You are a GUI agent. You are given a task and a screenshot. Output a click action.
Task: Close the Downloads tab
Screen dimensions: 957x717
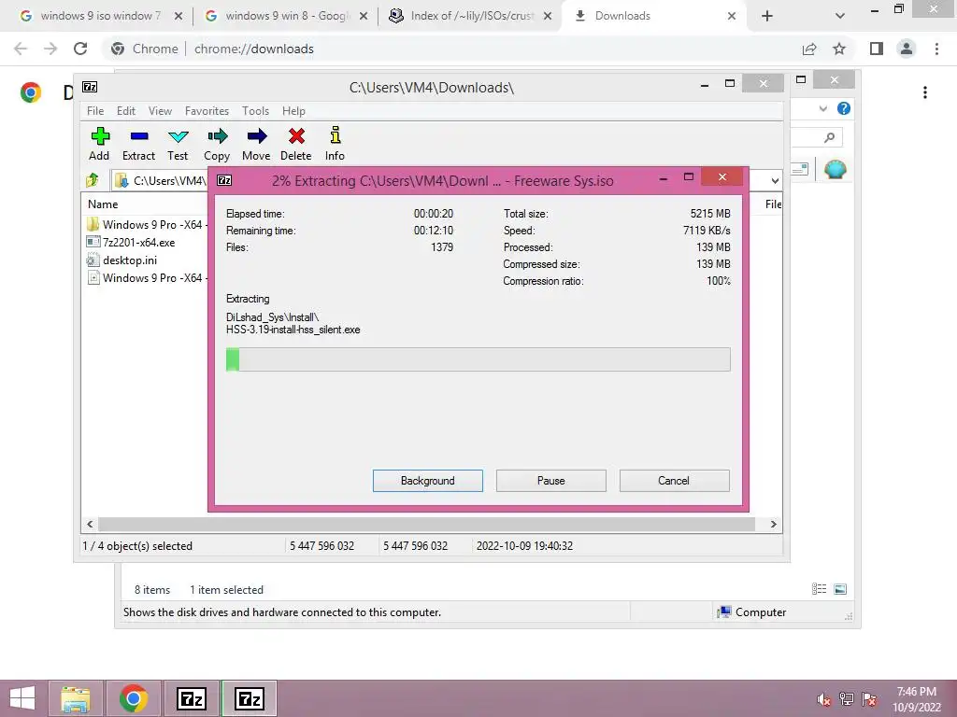coord(732,17)
